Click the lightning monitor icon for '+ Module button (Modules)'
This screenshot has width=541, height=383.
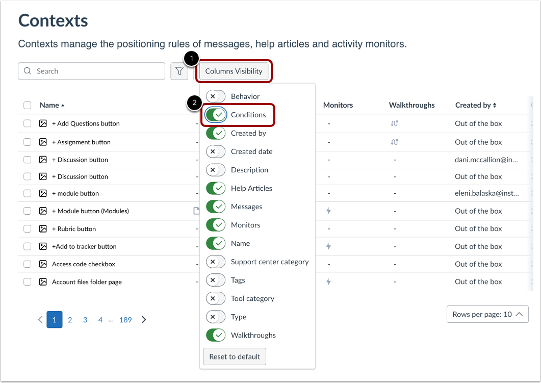tap(328, 211)
